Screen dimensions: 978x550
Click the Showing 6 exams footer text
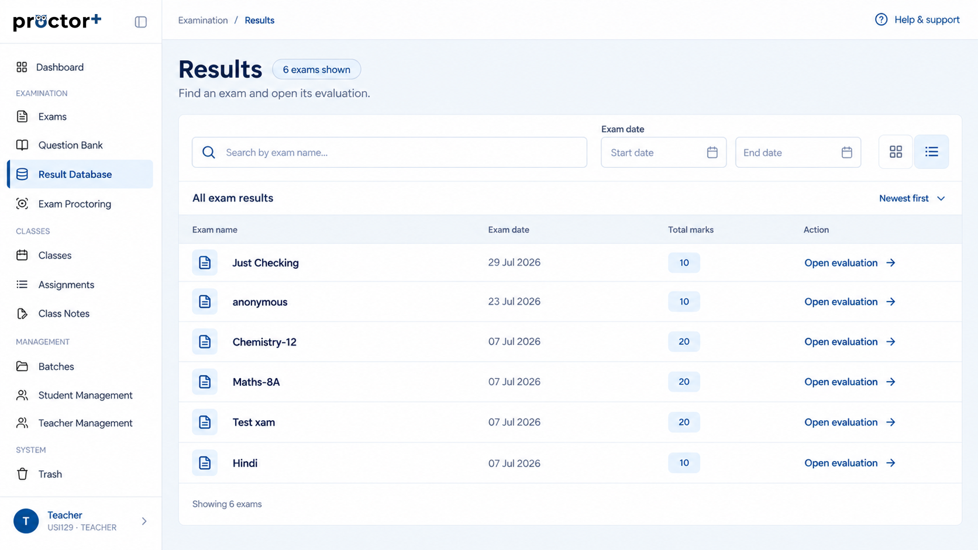tap(227, 504)
